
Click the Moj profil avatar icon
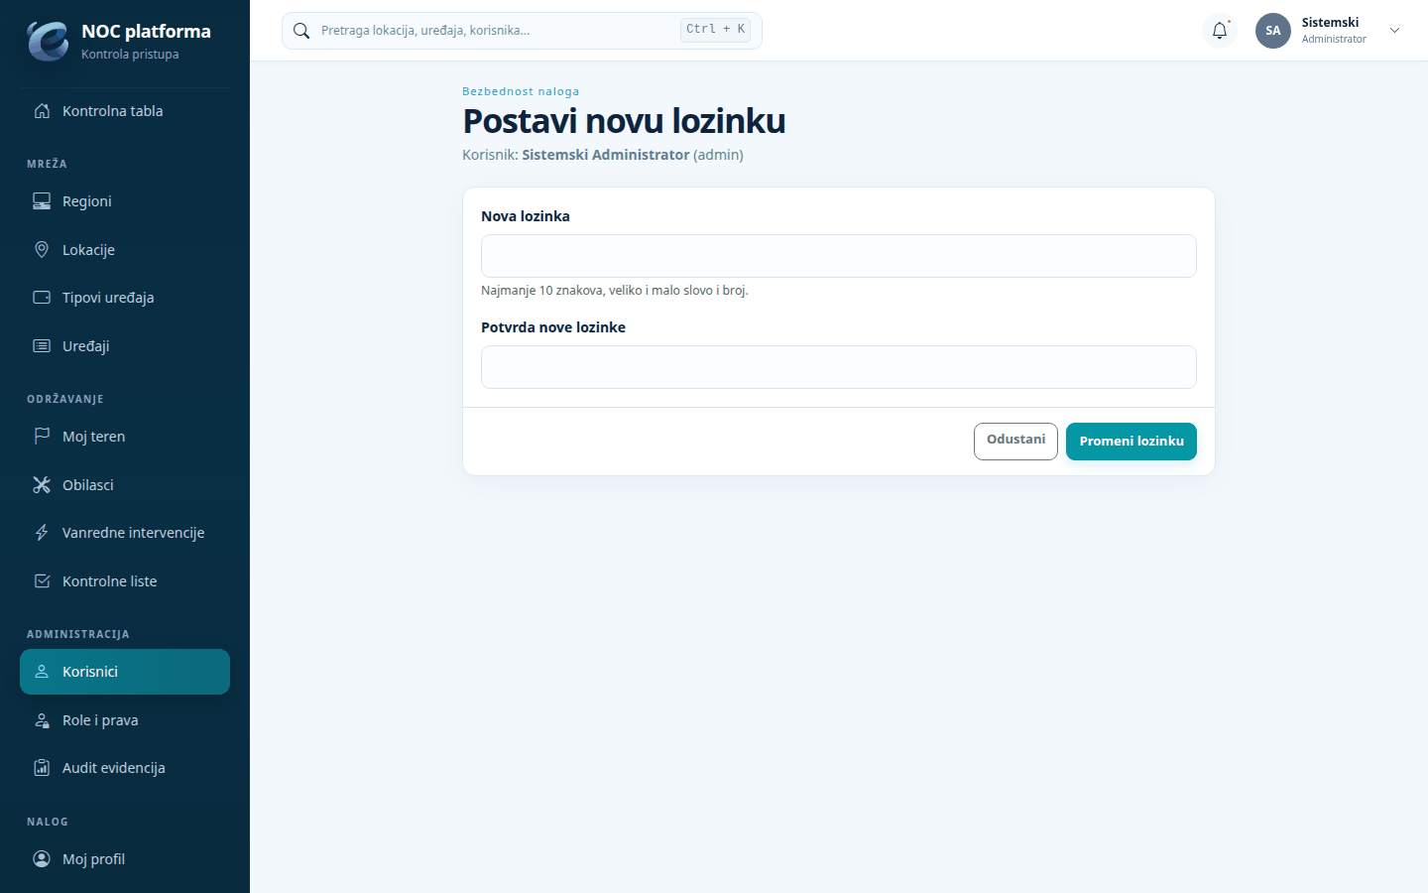(42, 859)
